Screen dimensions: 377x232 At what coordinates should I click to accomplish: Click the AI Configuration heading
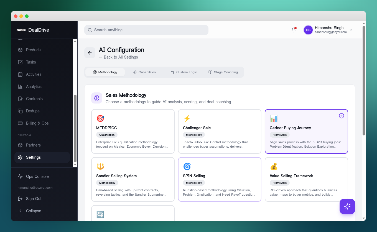tap(121, 50)
